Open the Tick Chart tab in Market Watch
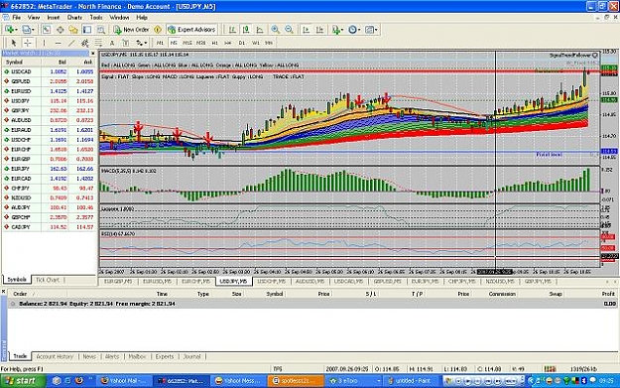The image size is (620, 388). 48,280
